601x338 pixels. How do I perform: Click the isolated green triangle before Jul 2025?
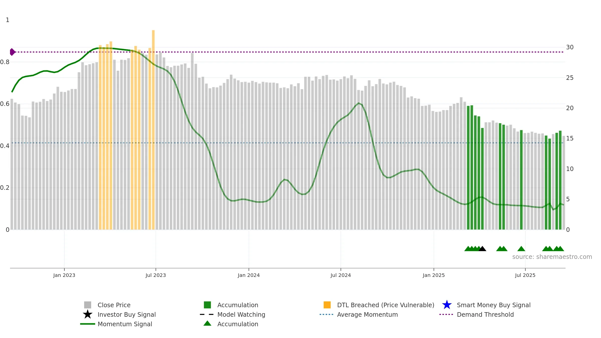[x=521, y=249]
